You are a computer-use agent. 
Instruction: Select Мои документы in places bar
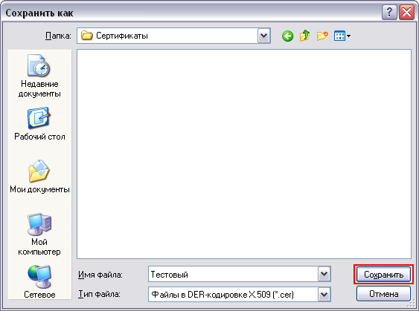(x=39, y=177)
